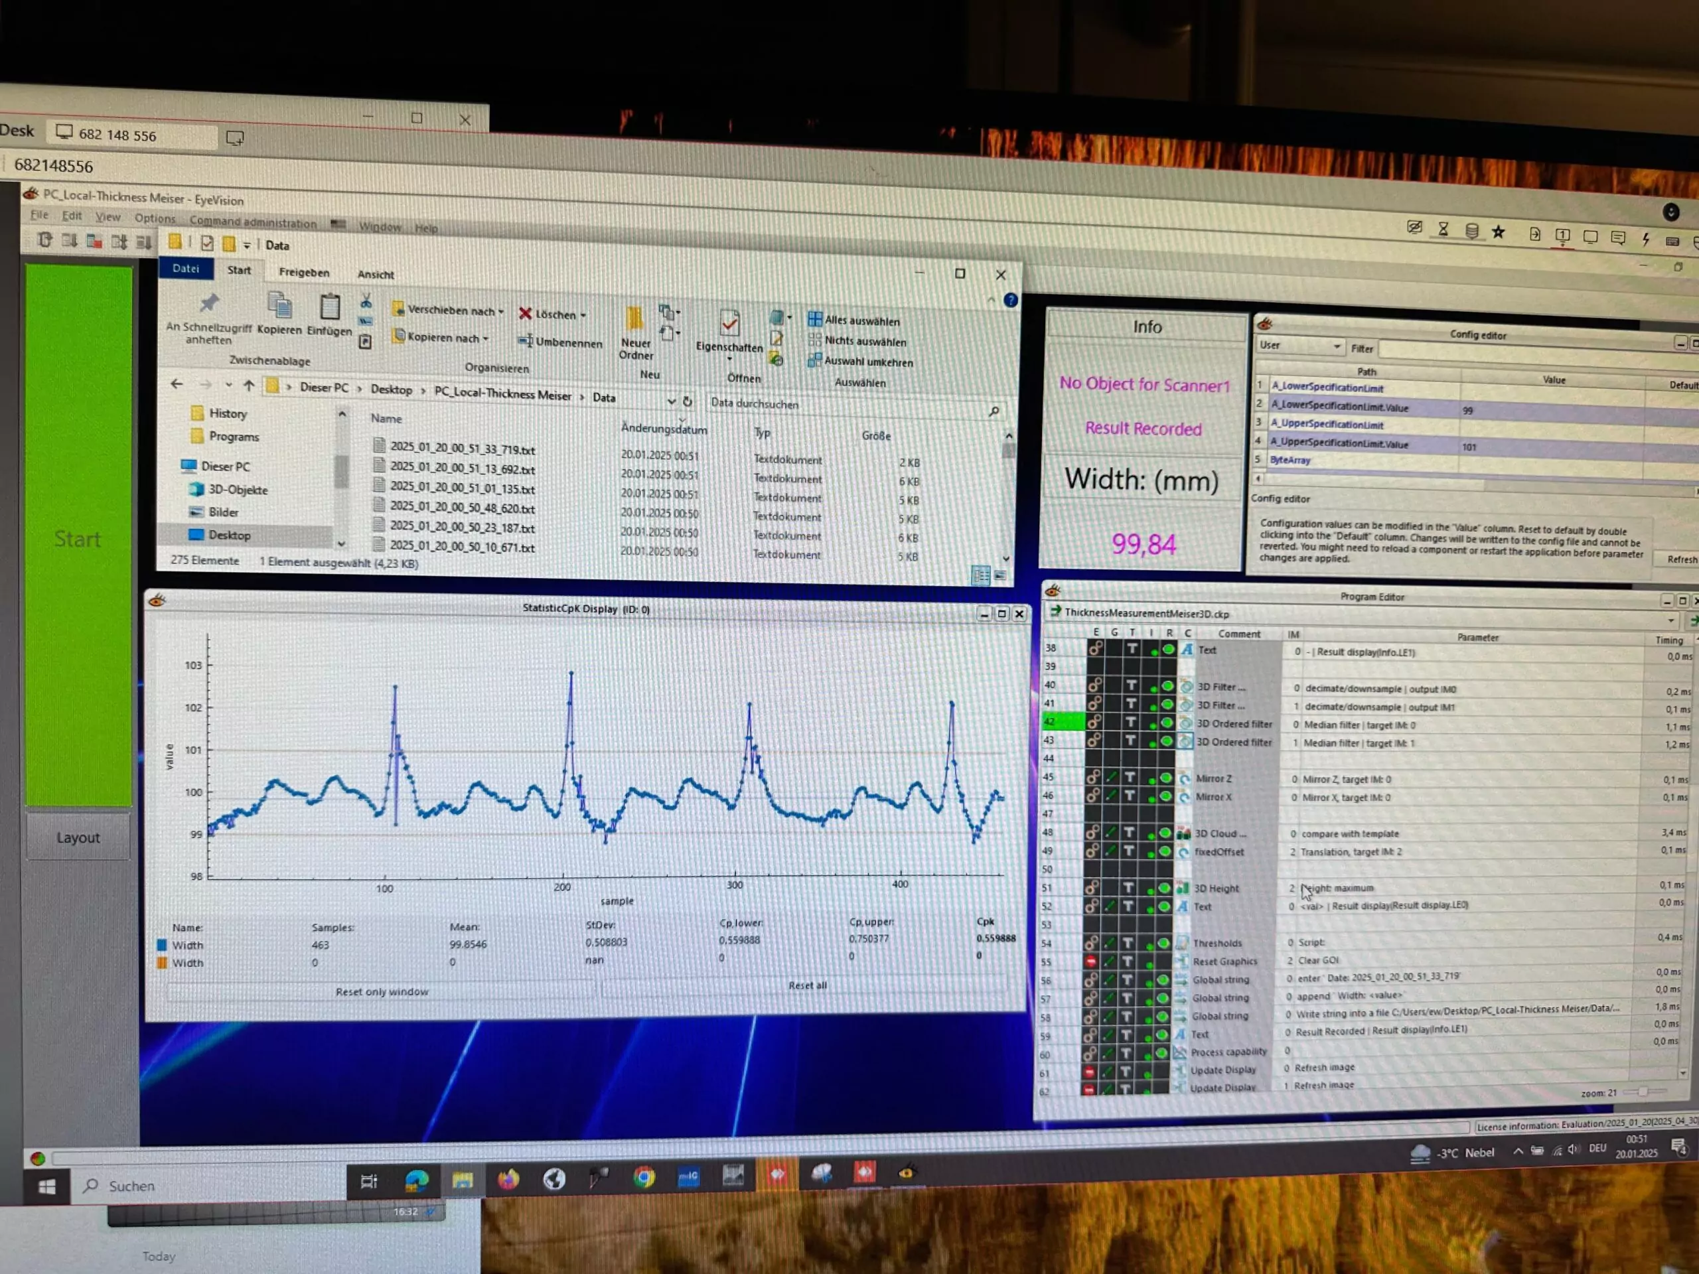1699x1274 pixels.
Task: Open the Command administration menu
Action: pos(253,222)
